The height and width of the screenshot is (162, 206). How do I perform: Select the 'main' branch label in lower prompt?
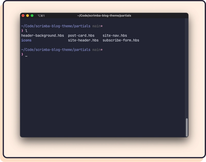pyautogui.click(x=96, y=50)
